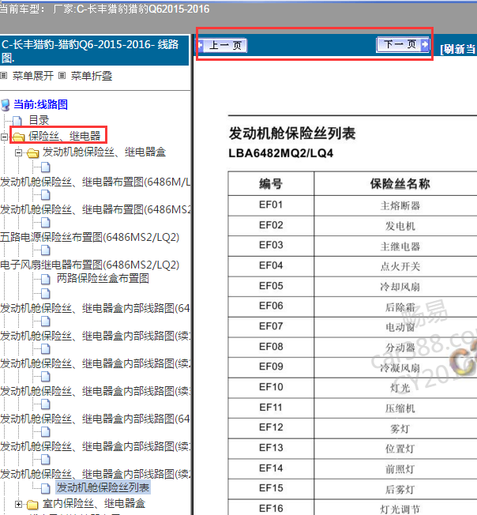Screen dimensions: 477x515
Task: Click the EF14 table cell
Action: 271,468
